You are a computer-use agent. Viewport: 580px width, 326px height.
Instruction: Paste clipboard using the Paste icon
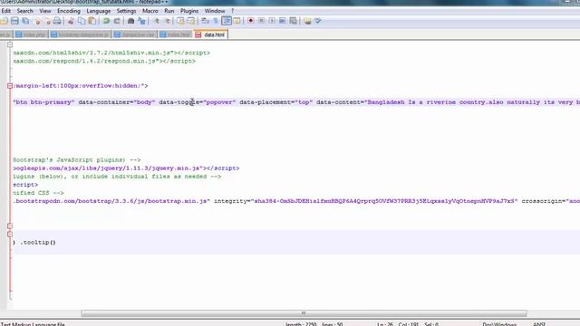[92, 21]
